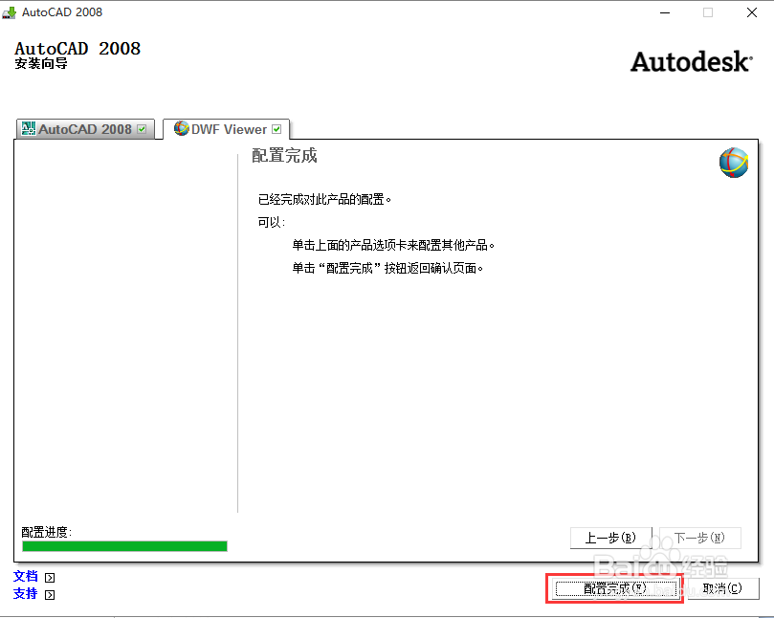Expand the 文档 arrow
Screen dimensions: 774x618
(48, 577)
